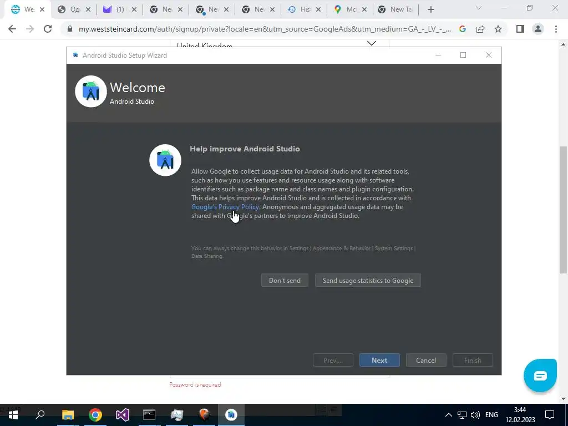The height and width of the screenshot is (426, 568).
Task: Proceed with the Next button
Action: pos(379,361)
